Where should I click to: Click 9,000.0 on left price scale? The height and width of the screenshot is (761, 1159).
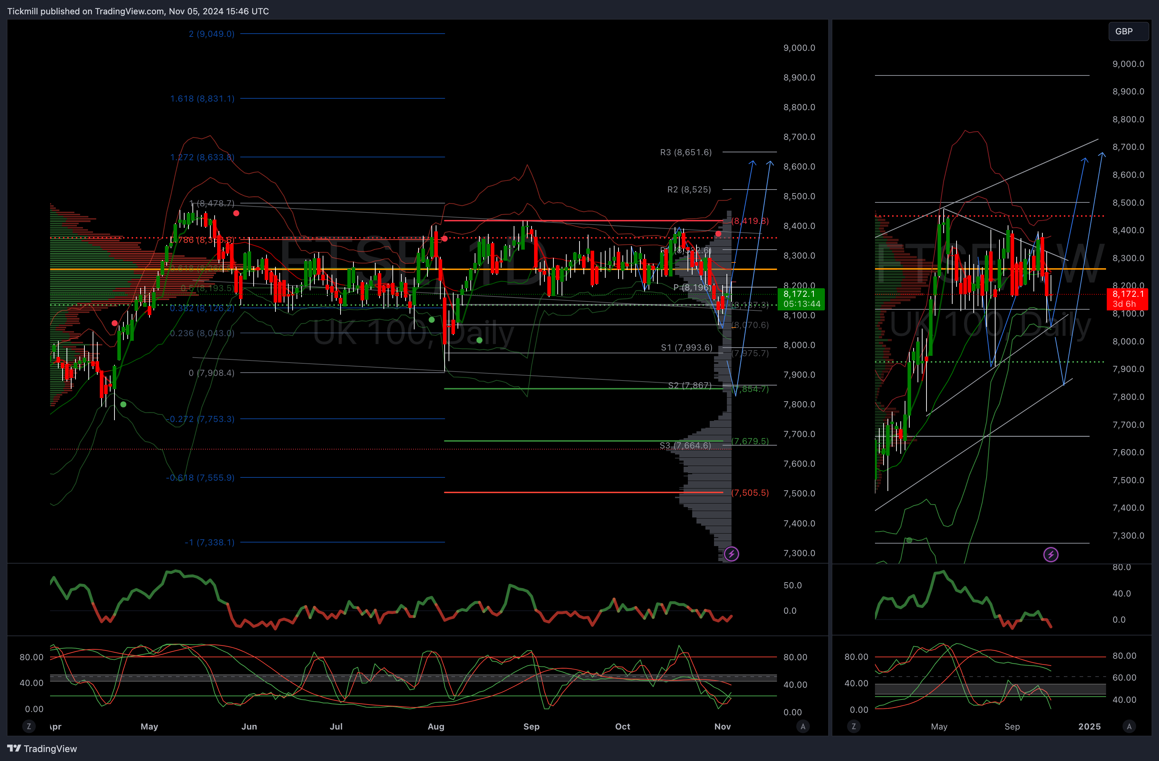coord(799,48)
